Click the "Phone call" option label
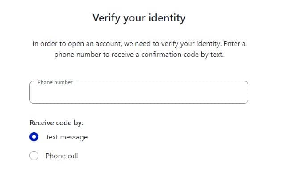Viewport: 281px width, 177px height. point(62,156)
